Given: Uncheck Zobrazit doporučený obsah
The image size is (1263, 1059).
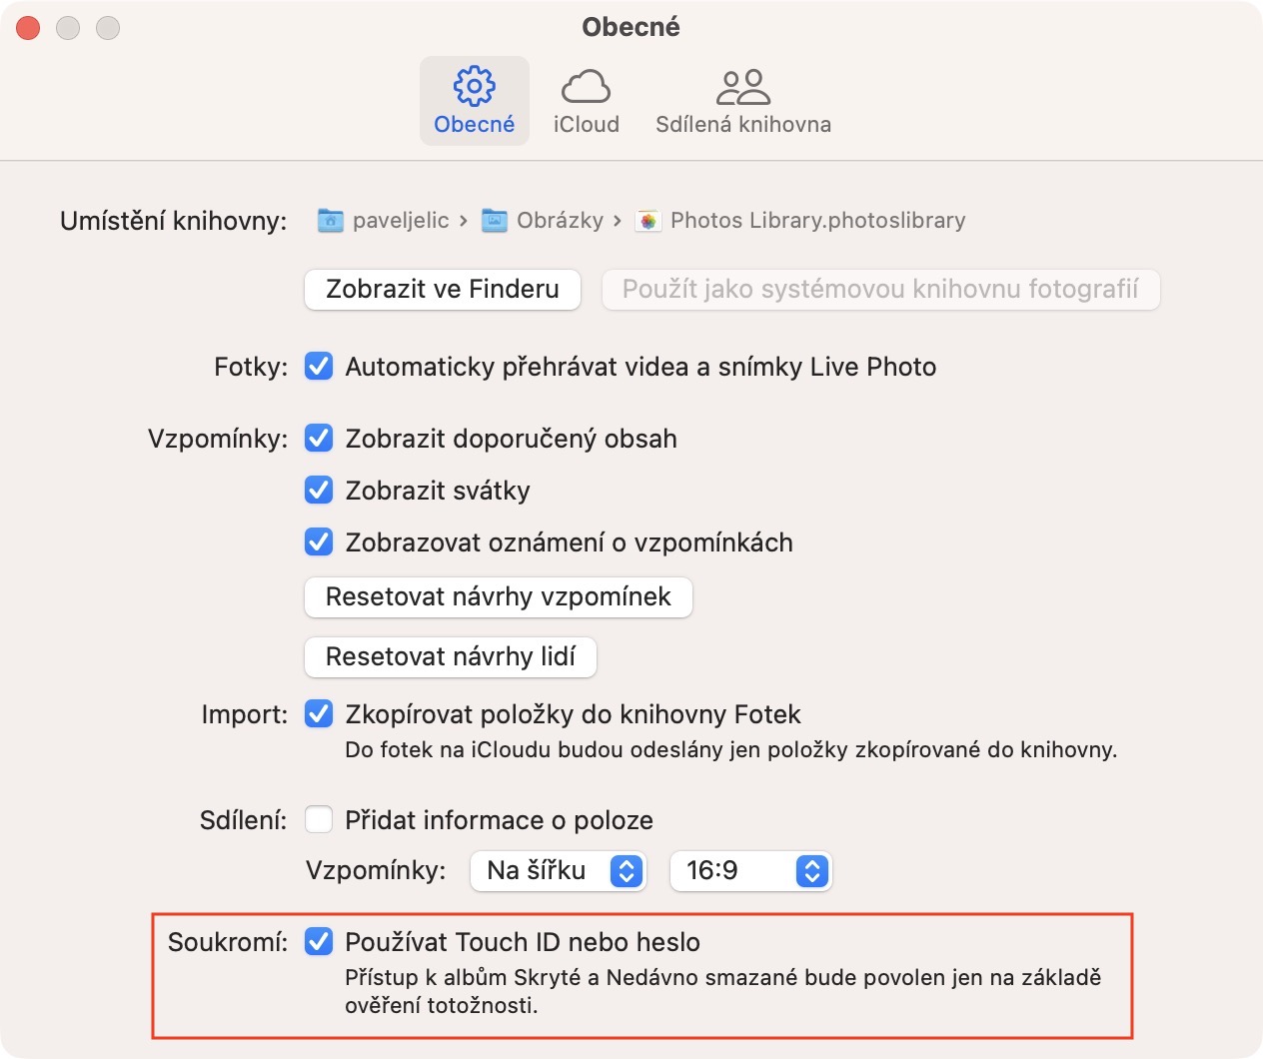Looking at the screenshot, I should pyautogui.click(x=319, y=439).
